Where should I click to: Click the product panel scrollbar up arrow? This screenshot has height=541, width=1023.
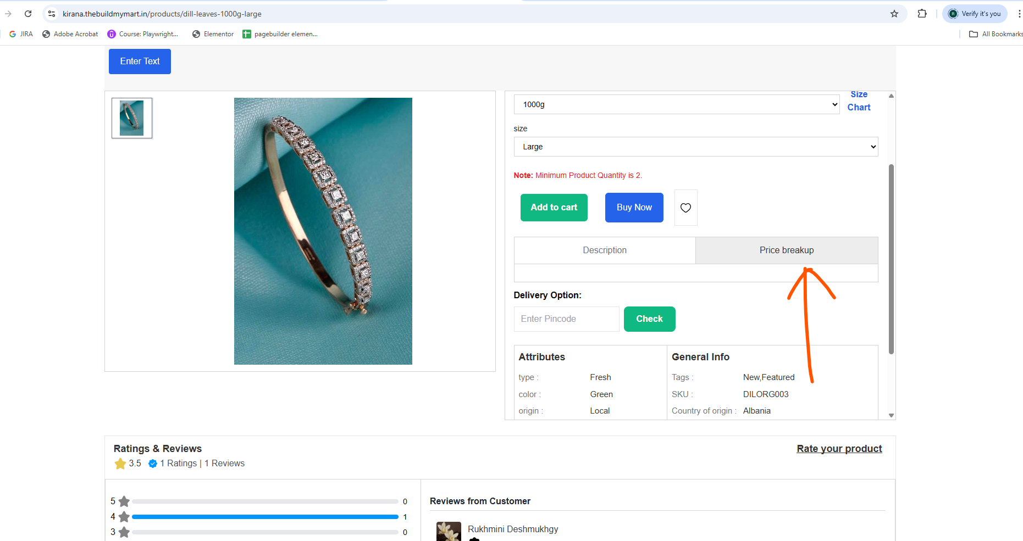pyautogui.click(x=891, y=96)
